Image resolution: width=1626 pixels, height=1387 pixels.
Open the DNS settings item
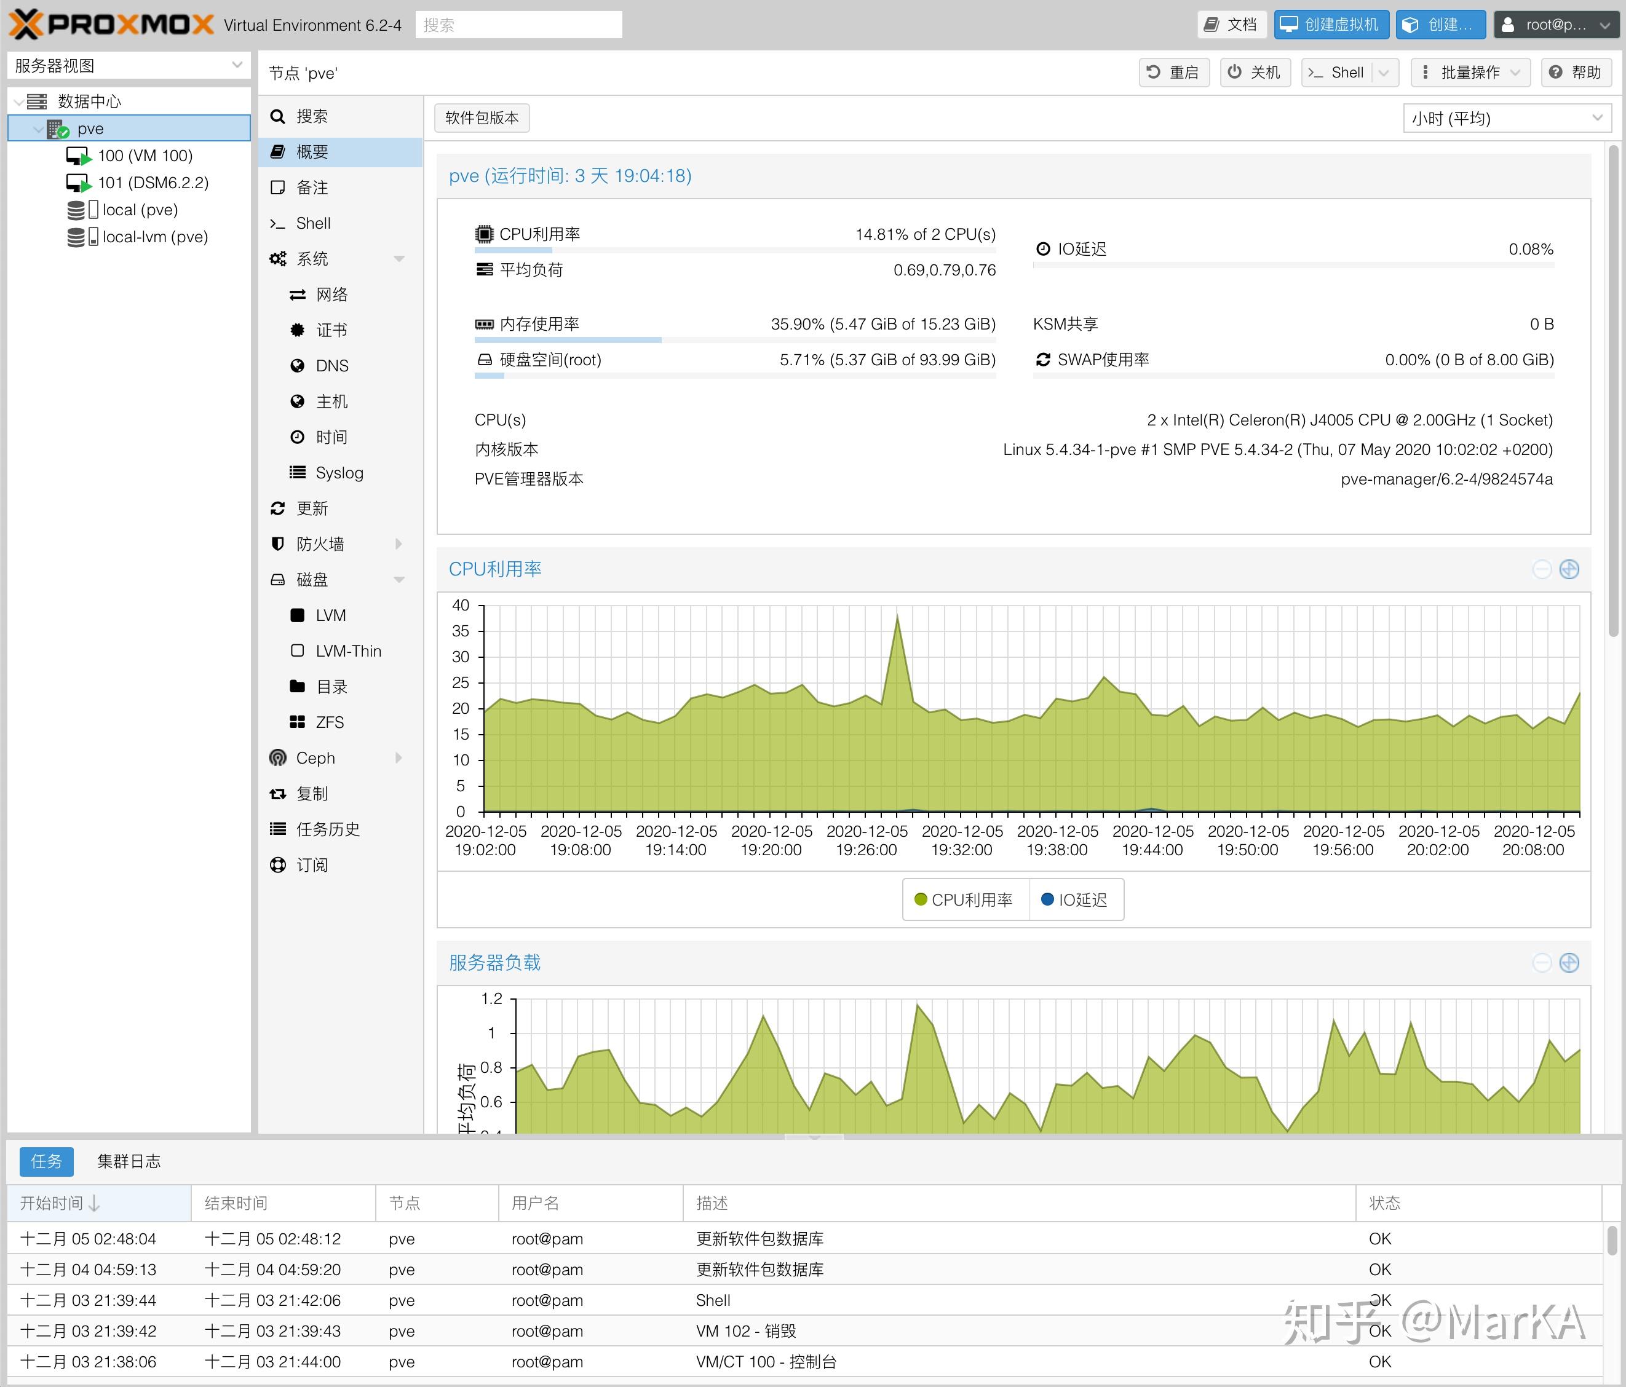341,366
